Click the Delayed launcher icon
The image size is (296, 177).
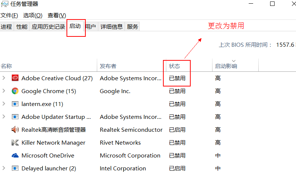point(15,168)
